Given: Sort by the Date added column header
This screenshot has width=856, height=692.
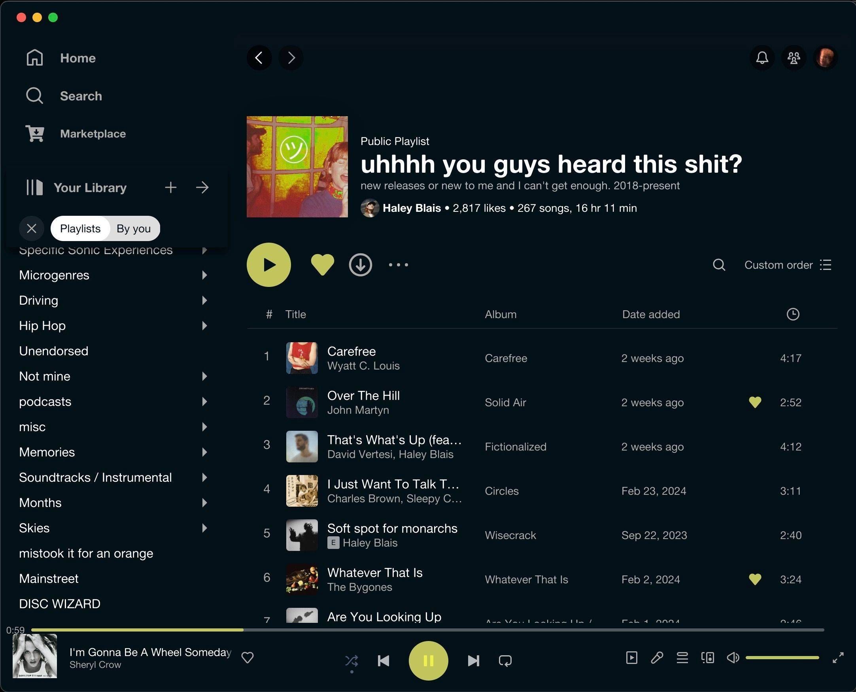Looking at the screenshot, I should click(x=651, y=314).
